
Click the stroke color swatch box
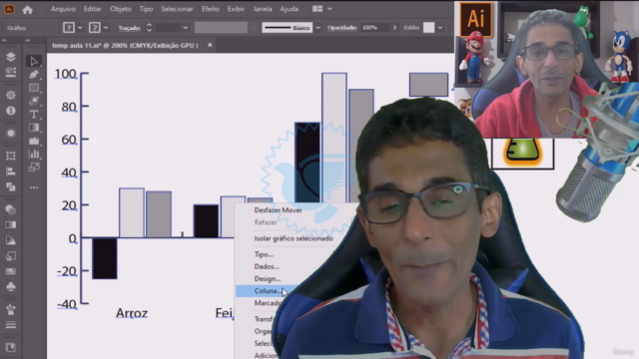coord(95,28)
